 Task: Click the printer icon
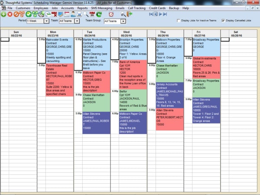[79, 14]
